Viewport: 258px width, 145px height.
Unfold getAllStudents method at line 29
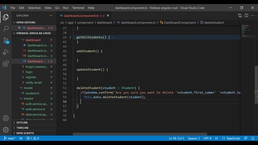[70, 37]
